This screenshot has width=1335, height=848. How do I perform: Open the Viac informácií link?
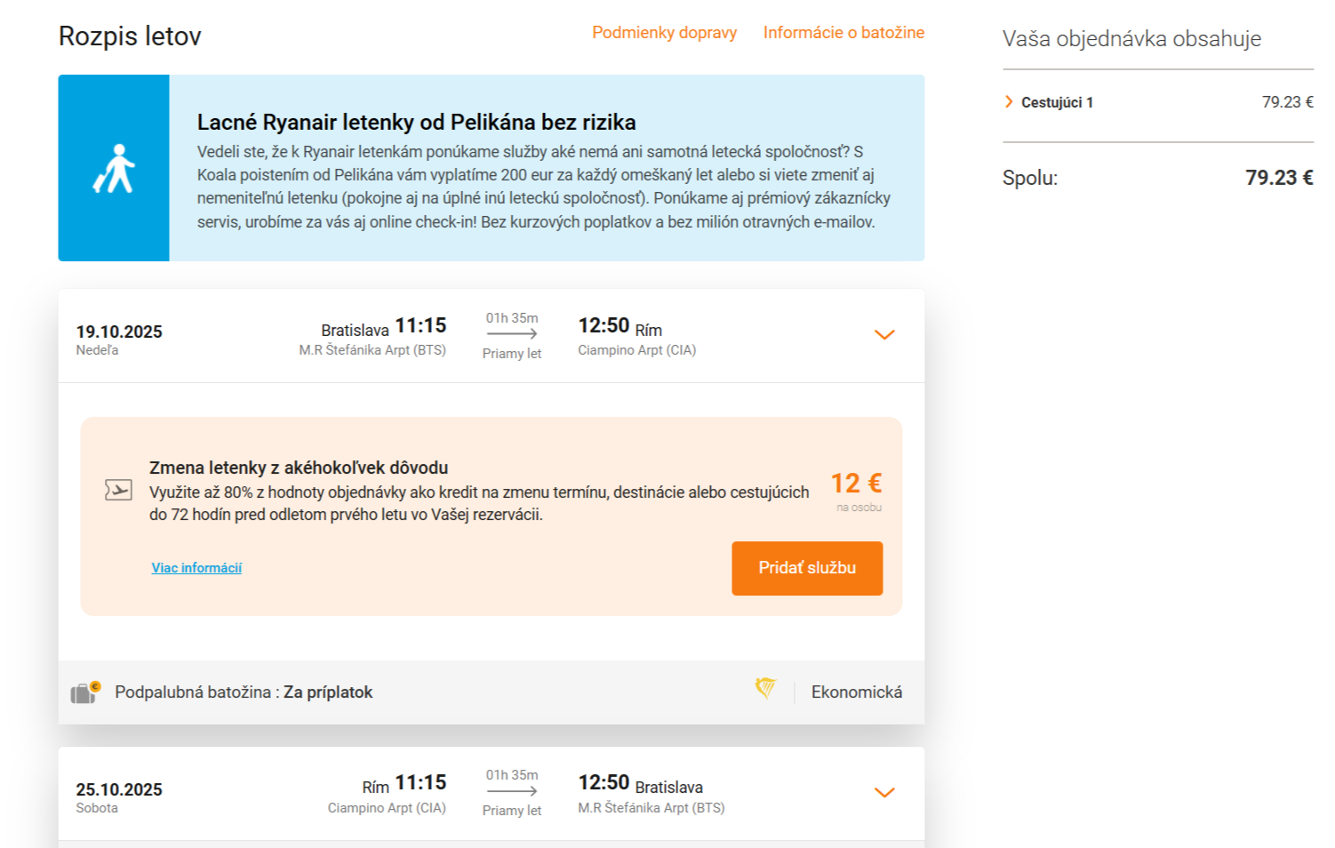point(196,568)
